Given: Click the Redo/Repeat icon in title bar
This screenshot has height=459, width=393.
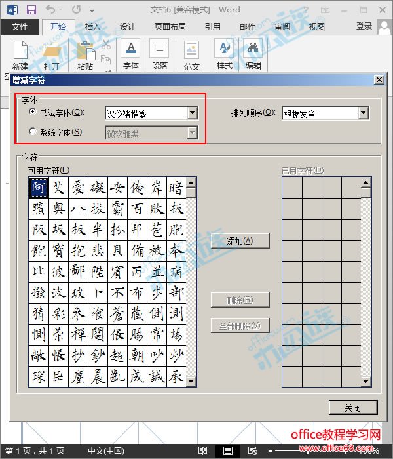Looking at the screenshot, I should [77, 10].
